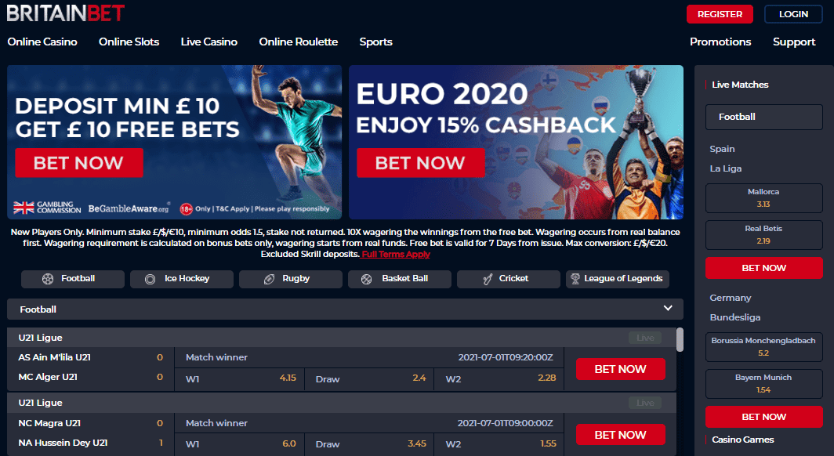This screenshot has width=834, height=456.
Task: Select Mallorca odds 3.13 box
Action: coord(763,197)
